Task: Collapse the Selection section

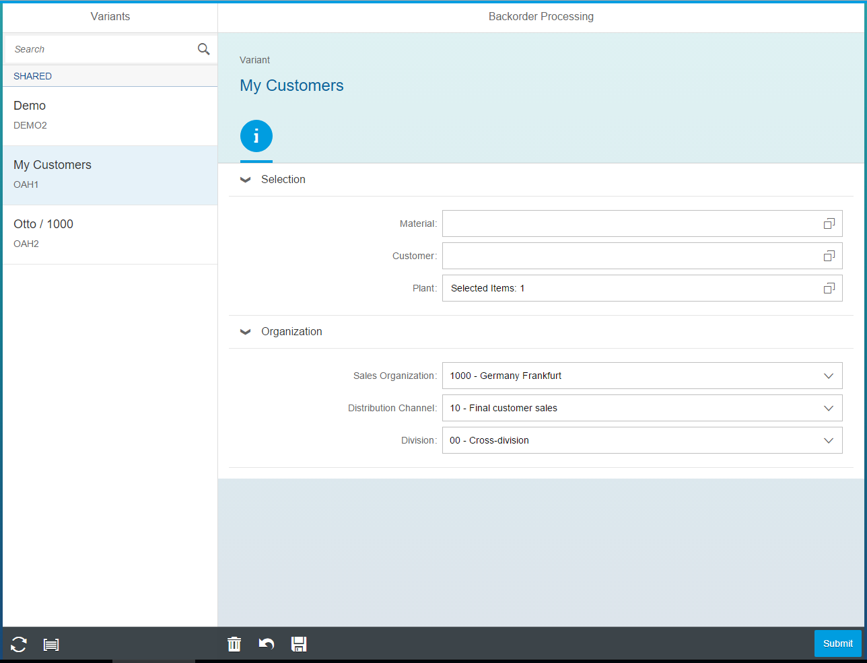Action: coord(245,179)
